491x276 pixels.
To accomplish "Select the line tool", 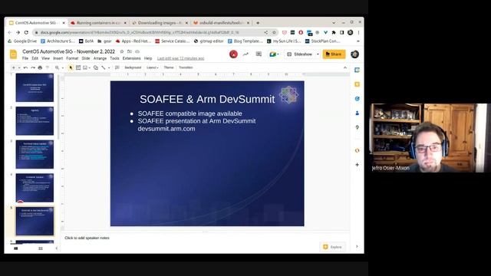I will pos(104,67).
